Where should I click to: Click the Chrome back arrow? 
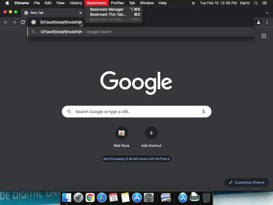coord(6,22)
